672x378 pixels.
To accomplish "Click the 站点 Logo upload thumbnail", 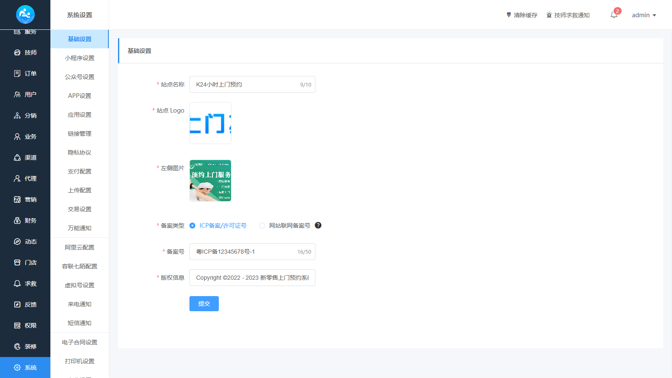I will (210, 123).
